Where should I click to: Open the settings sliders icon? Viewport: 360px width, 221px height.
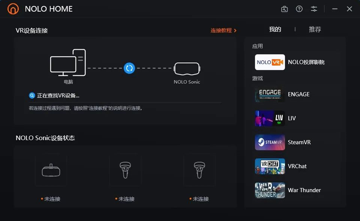coord(314,9)
